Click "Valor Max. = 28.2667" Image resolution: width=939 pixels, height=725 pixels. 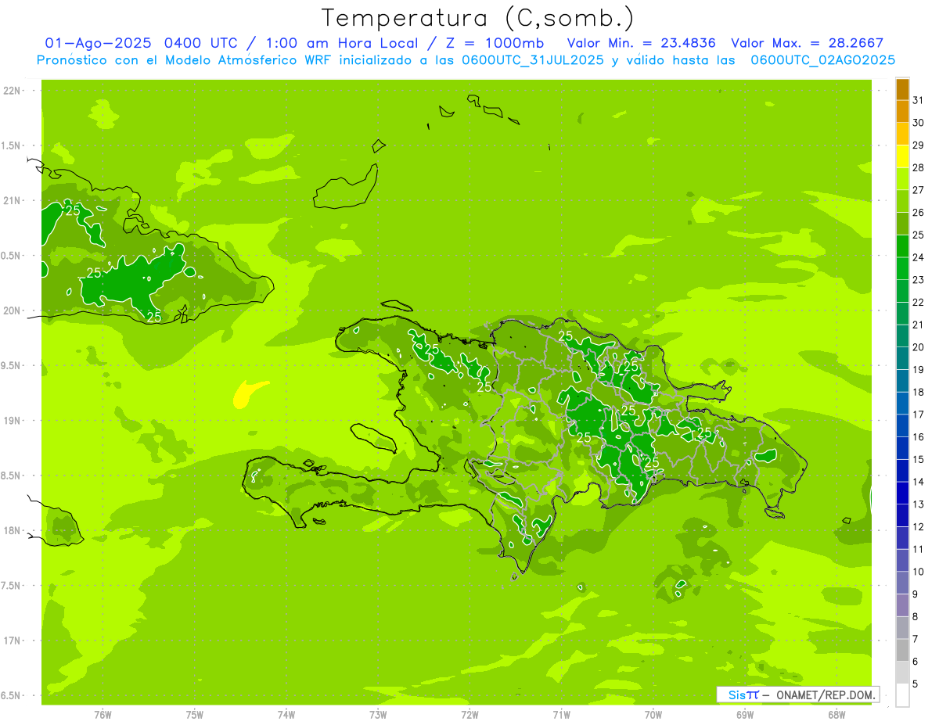(x=807, y=43)
